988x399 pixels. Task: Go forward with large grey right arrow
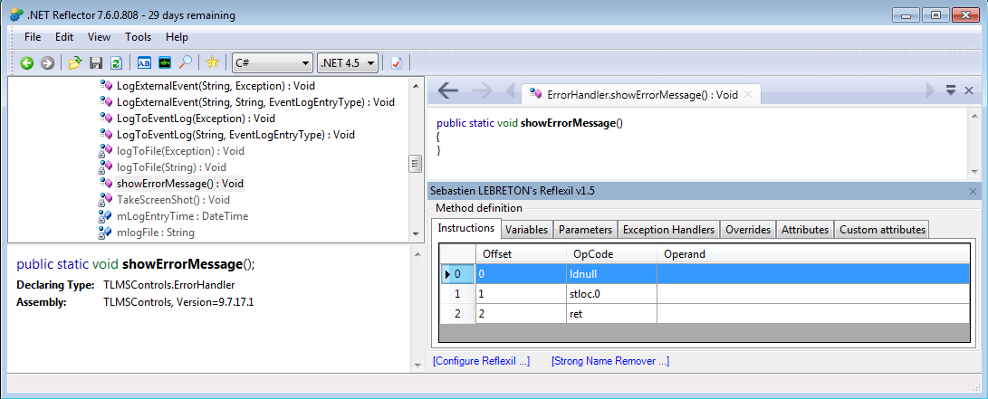click(x=482, y=91)
